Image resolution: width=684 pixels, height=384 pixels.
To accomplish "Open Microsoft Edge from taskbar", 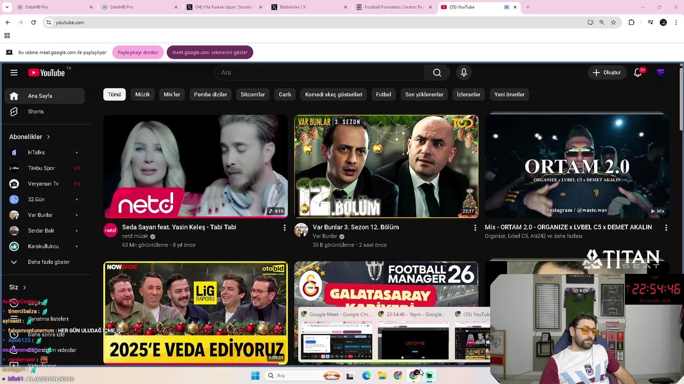I will pyautogui.click(x=366, y=375).
